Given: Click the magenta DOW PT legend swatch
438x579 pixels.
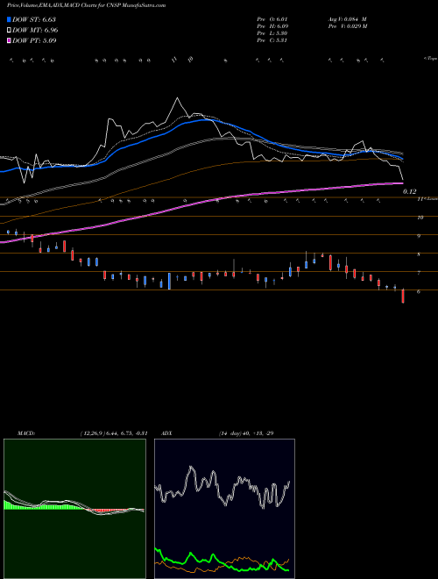Looking at the screenshot, I should point(9,40).
